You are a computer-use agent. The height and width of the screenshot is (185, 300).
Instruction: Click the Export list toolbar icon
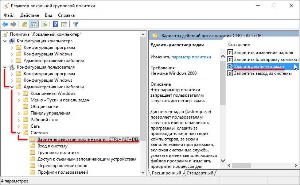tap(44, 24)
